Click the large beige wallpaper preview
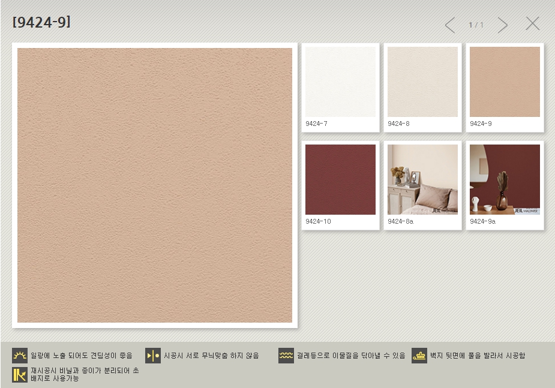The image size is (555, 388). point(155,185)
